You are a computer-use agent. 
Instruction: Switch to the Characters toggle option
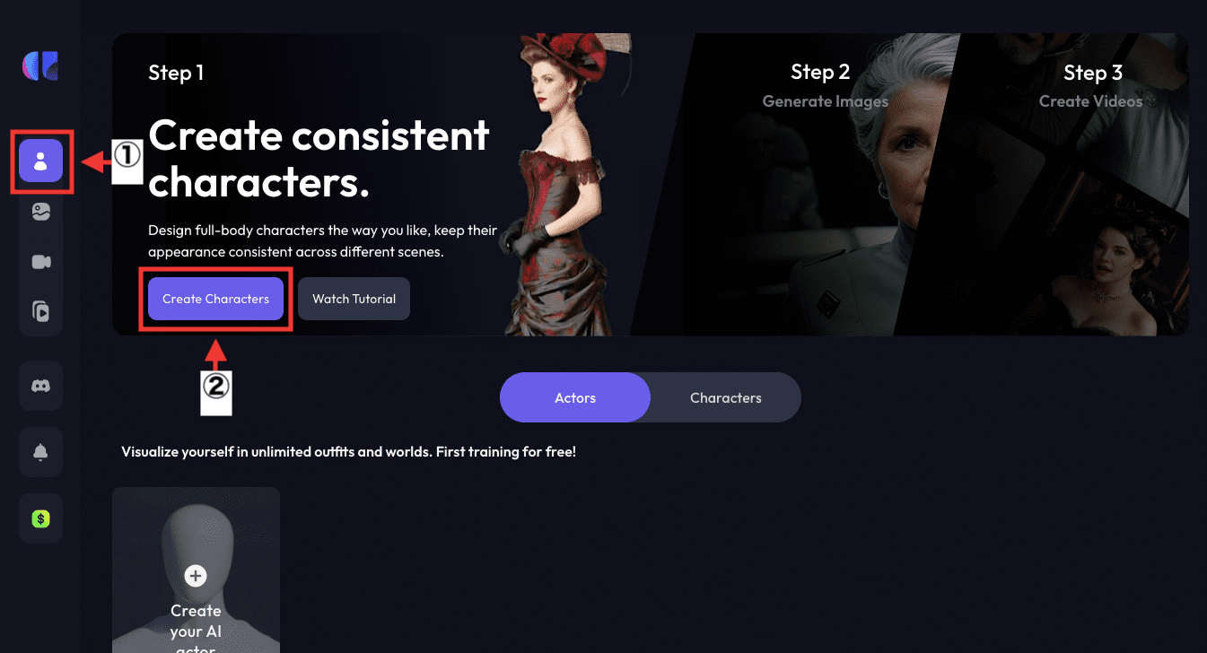(725, 397)
